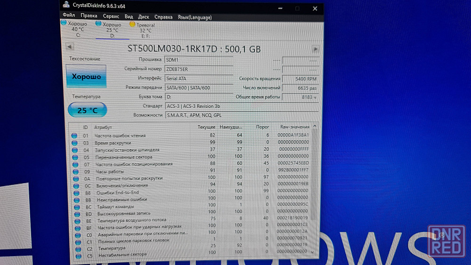Open the Правка menu
This screenshot has height=265, width=471.
pos(89,16)
